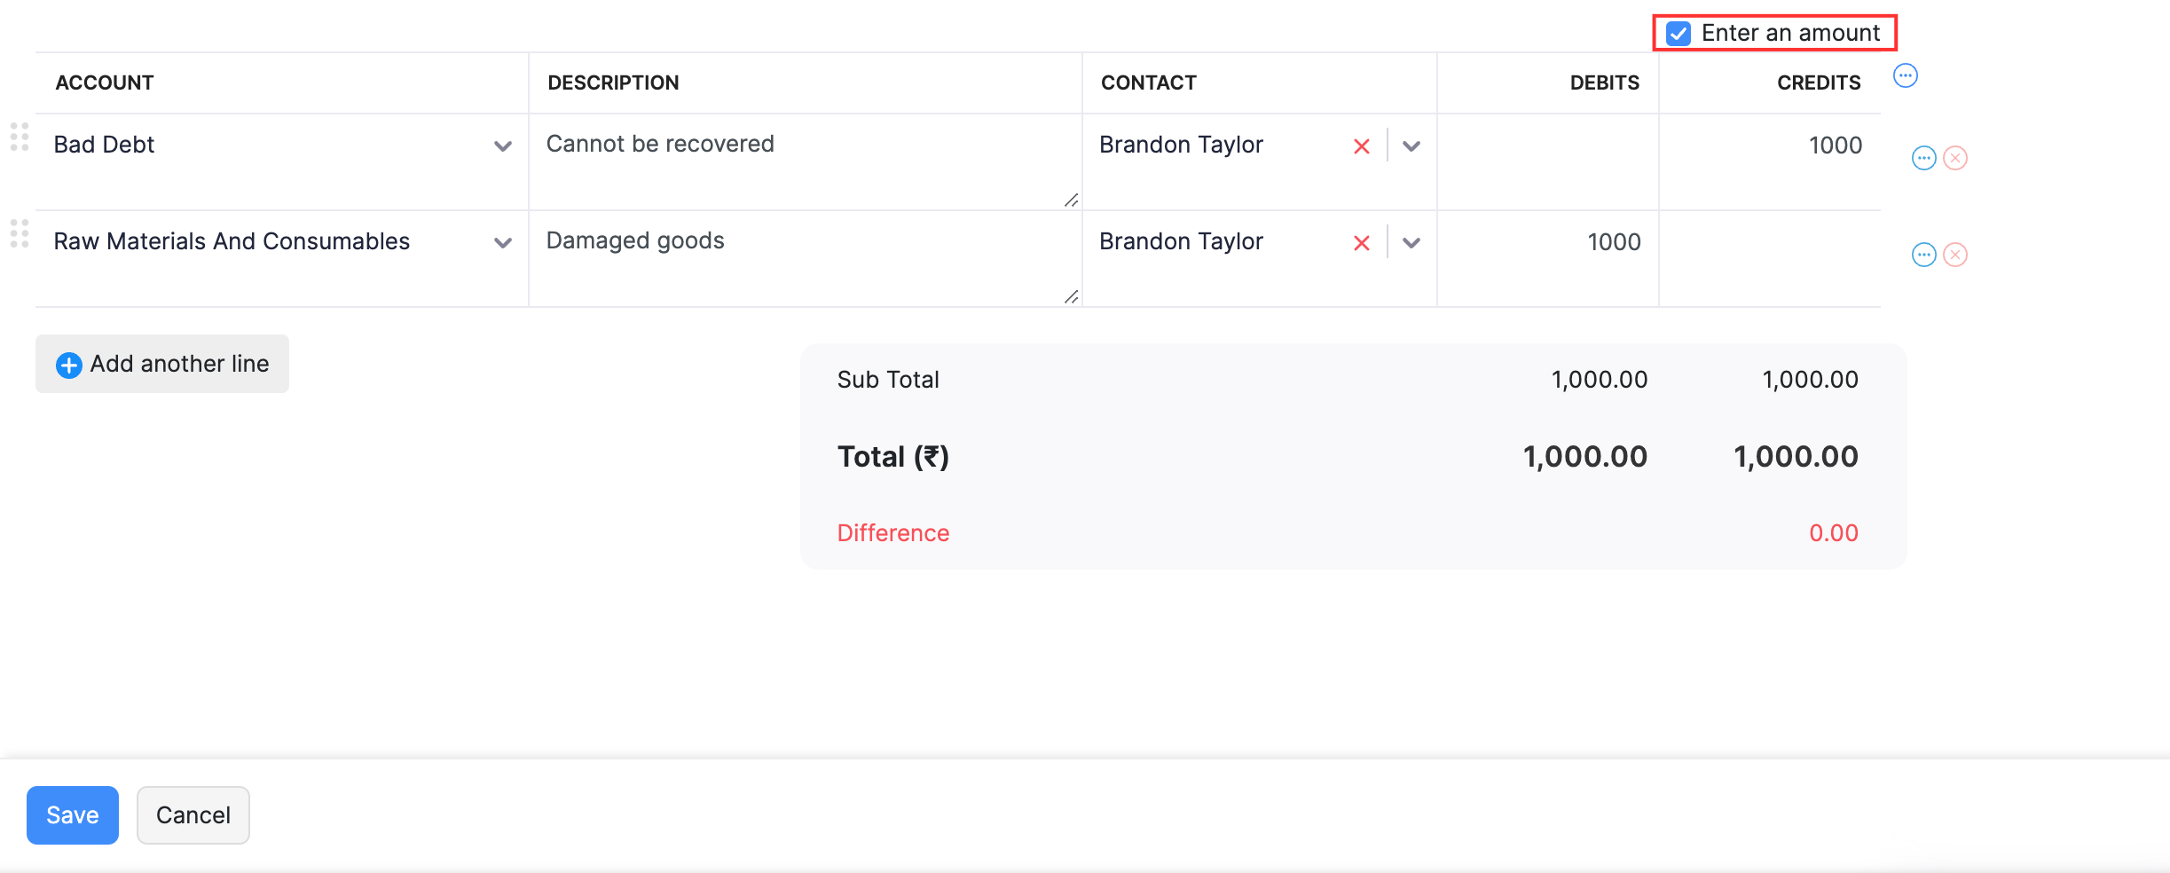The image size is (2170, 873).
Task: Clear Brandon Taylor contact in Raw Materials row
Action: pos(1361,243)
